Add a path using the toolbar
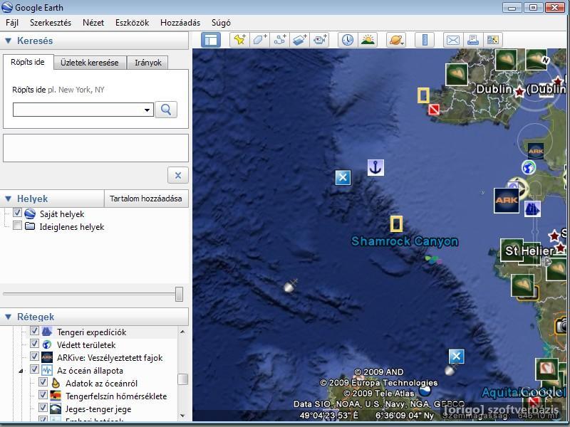Screen dimensions: 570x427 click(279, 40)
